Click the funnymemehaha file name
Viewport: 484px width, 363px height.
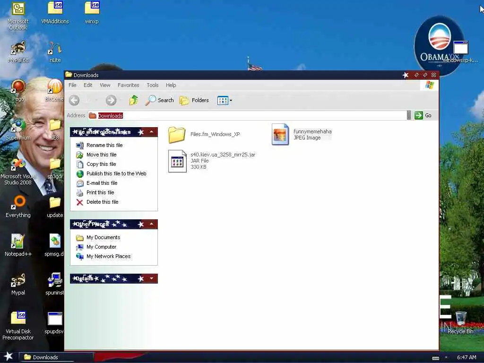coord(312,131)
